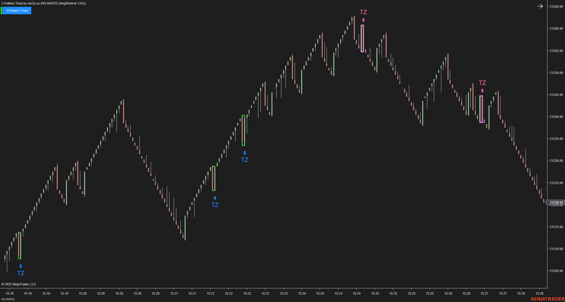Image resolution: width=565 pixels, height=302 pixels.
Task: Click the chart title Z-Pattern Triad by ninZa.co
Action: coord(43,3)
